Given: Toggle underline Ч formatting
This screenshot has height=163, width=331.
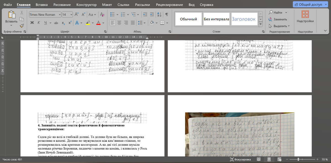Looking at the screenshot, I should (45, 23).
